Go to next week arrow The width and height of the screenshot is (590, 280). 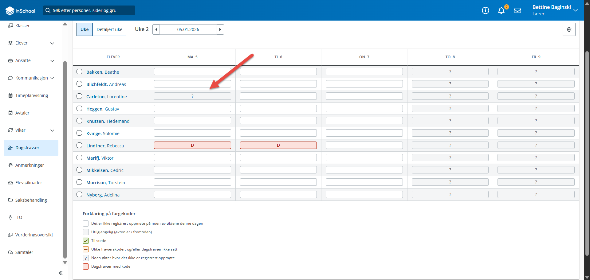click(x=220, y=29)
